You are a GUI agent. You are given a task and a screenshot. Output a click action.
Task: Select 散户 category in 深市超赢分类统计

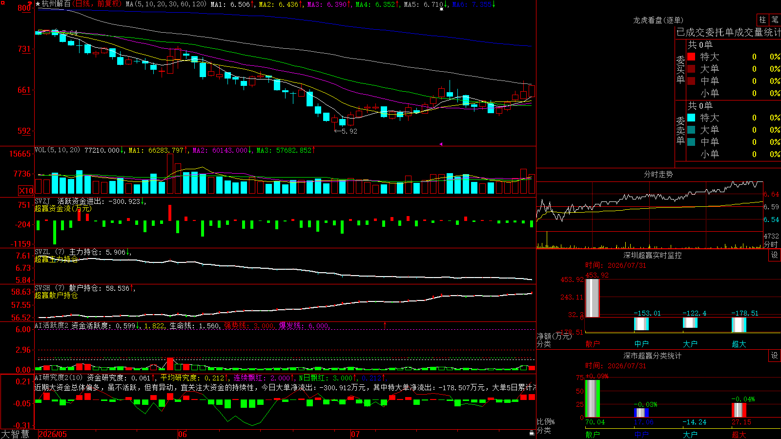[x=593, y=434]
